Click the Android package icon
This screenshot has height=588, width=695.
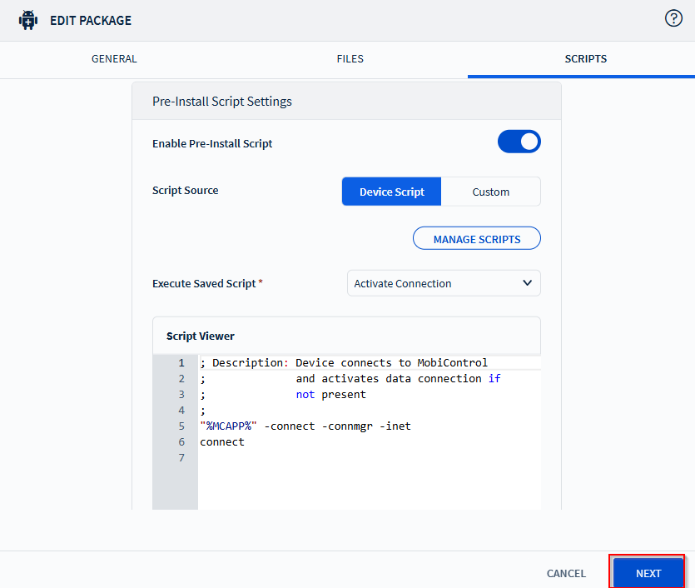28,20
